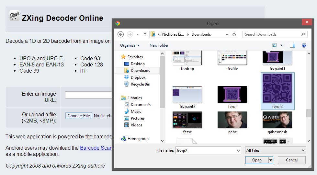
Task: Open dialog Help question mark
Action: [x=304, y=45]
